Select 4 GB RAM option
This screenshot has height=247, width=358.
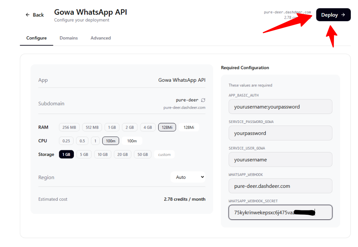(148, 127)
